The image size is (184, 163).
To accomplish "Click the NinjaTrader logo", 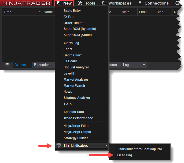I will (26, 3).
